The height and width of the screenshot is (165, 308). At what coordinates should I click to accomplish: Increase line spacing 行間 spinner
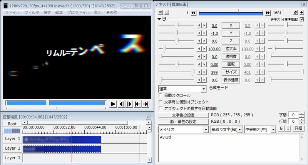(301, 120)
